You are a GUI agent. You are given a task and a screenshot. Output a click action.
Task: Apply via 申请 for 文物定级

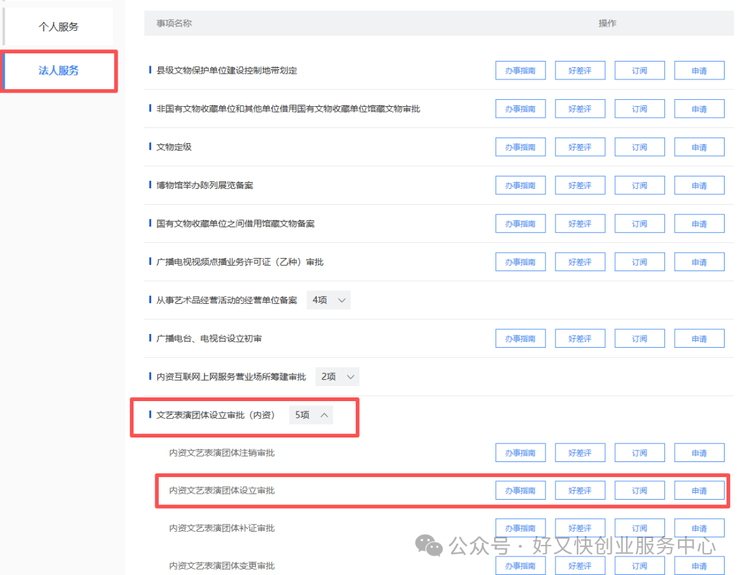click(699, 147)
